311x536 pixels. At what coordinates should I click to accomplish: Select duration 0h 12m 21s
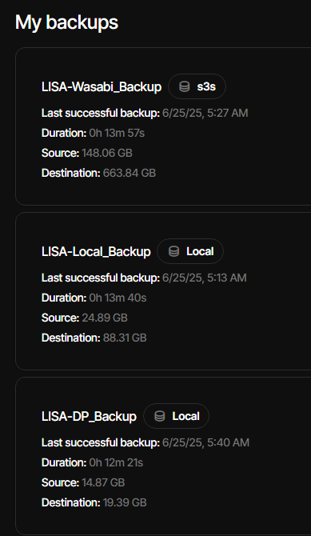tap(116, 462)
